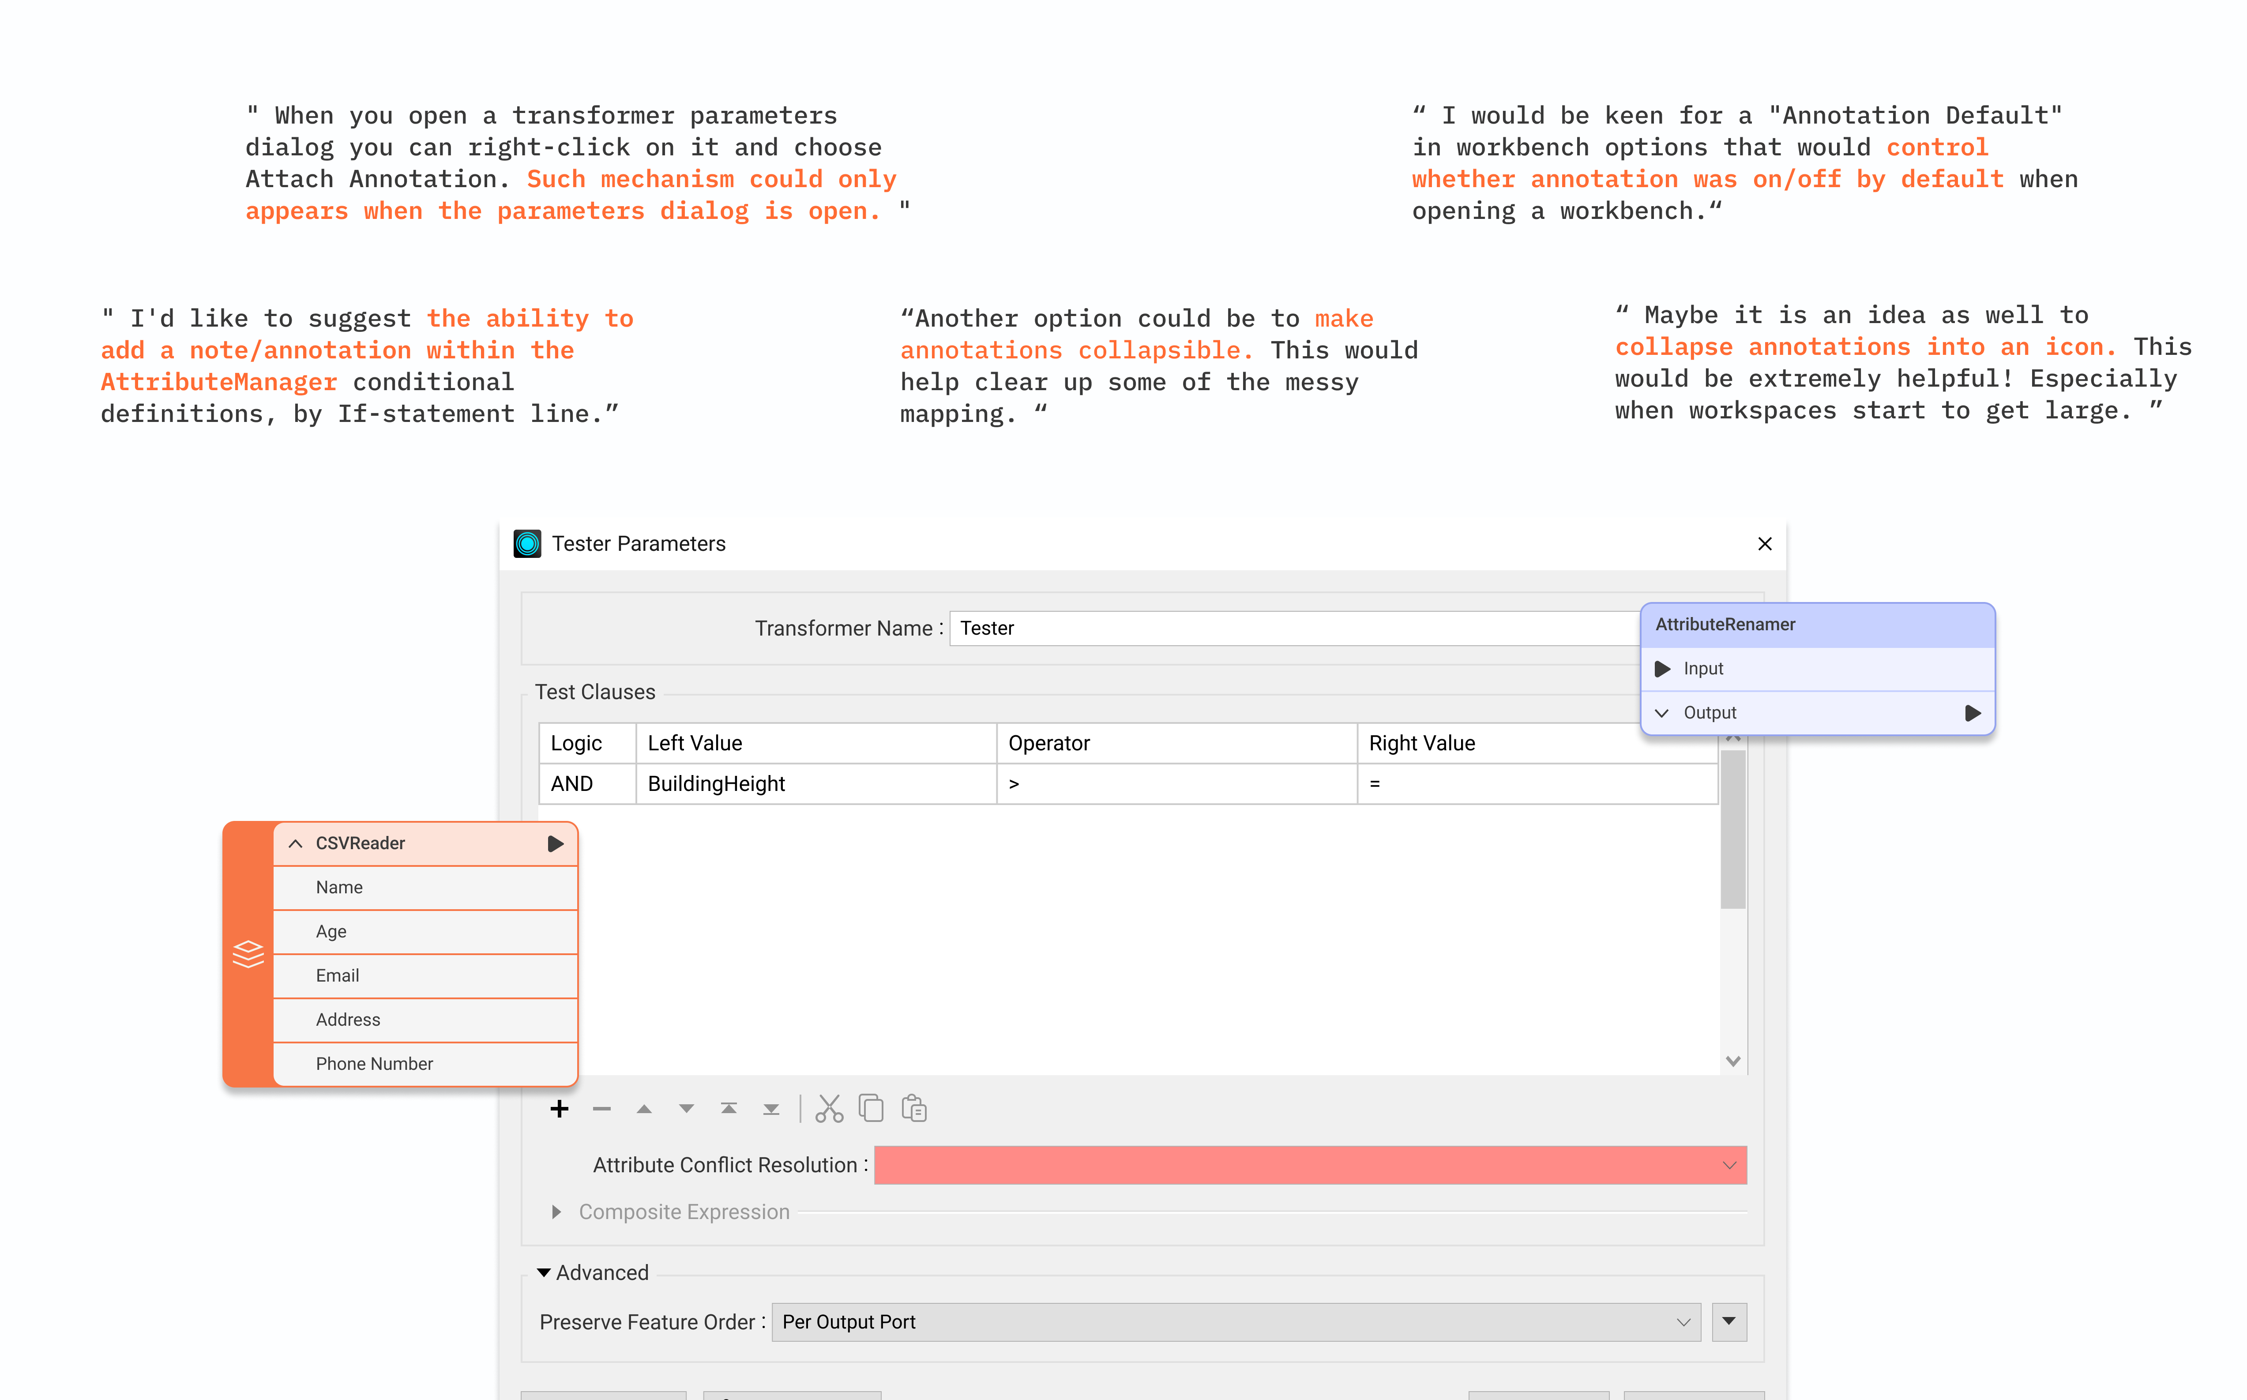This screenshot has width=2247, height=1400.
Task: Move clause to bottom of list
Action: (x=771, y=1108)
